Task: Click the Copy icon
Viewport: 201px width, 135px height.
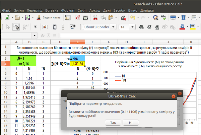Action: [103, 17]
